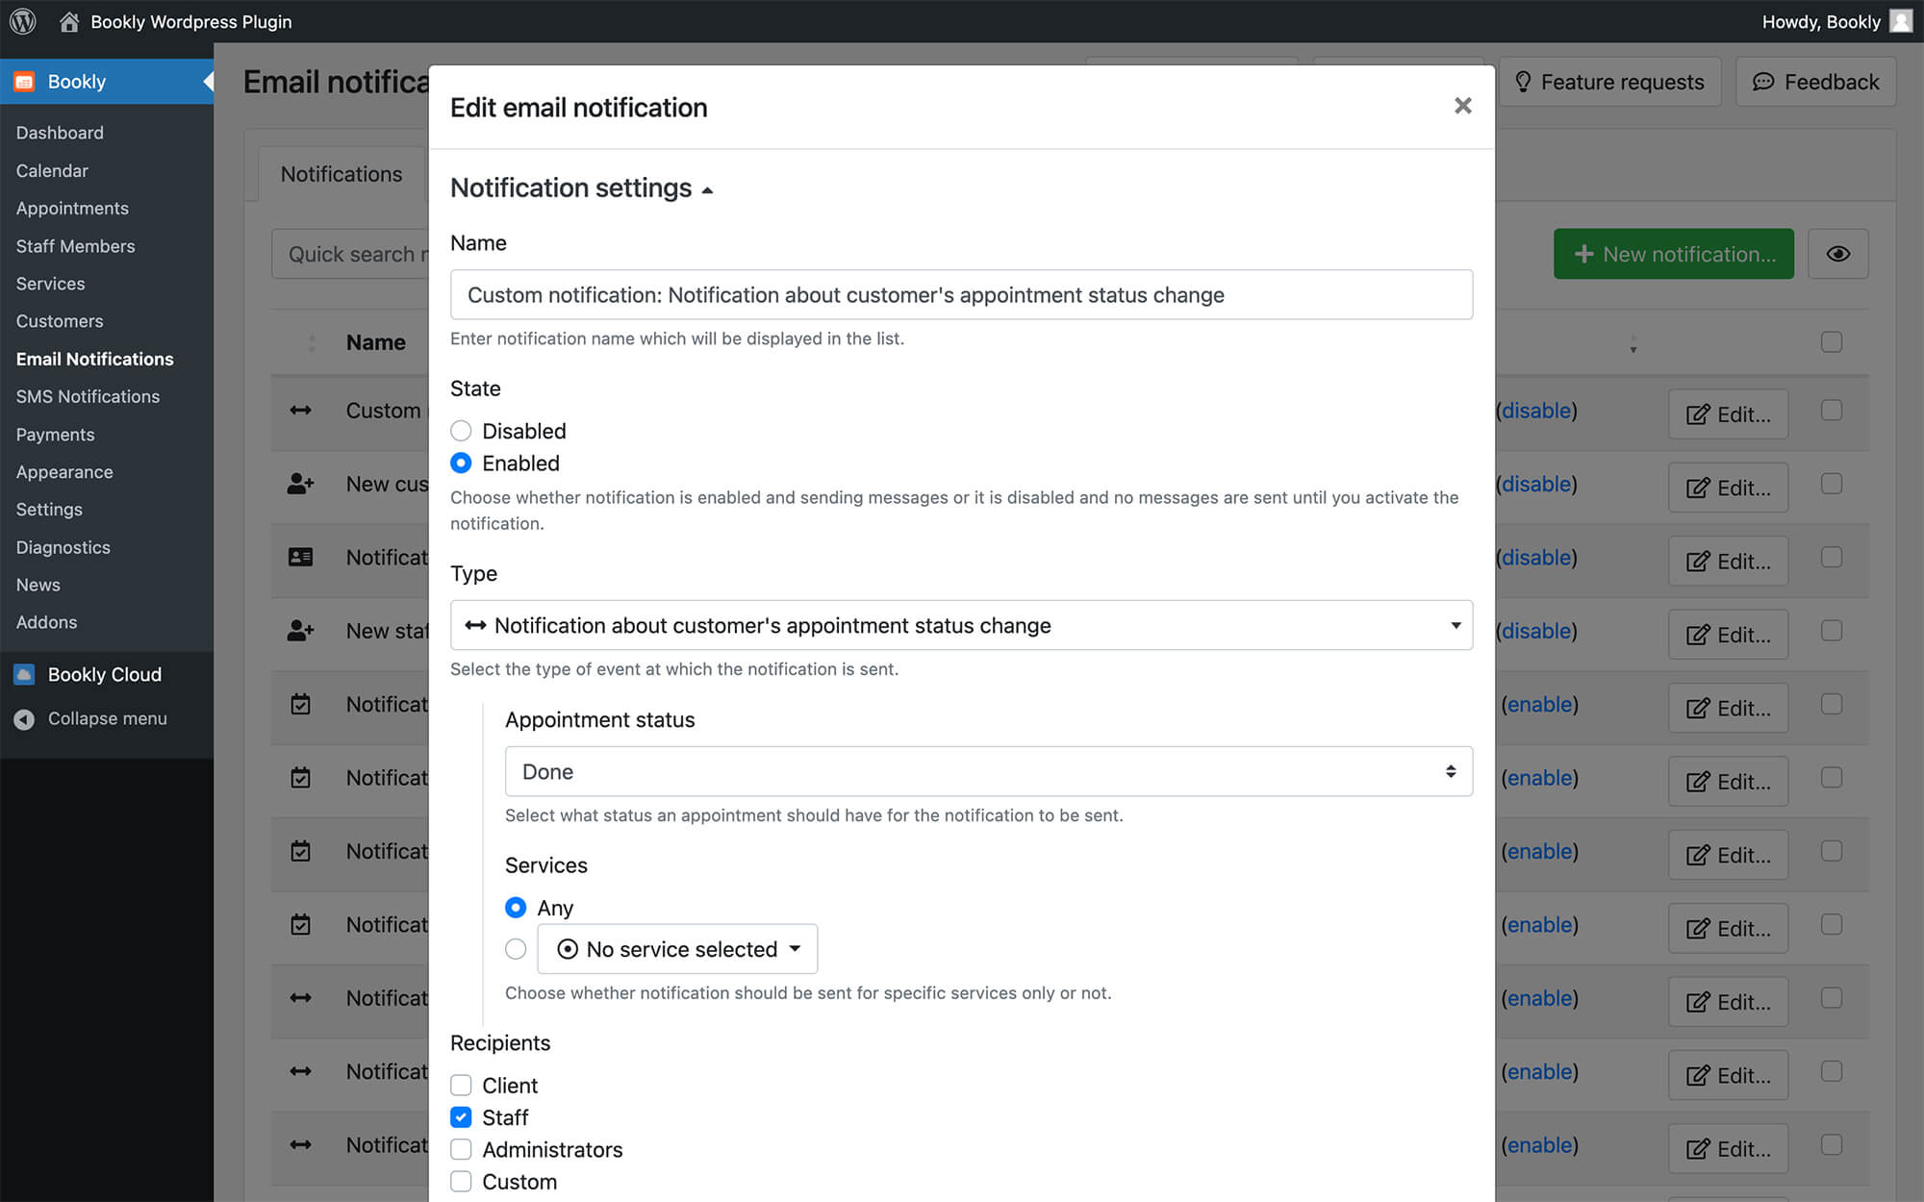
Task: Open the notification Type dropdown
Action: tap(961, 625)
